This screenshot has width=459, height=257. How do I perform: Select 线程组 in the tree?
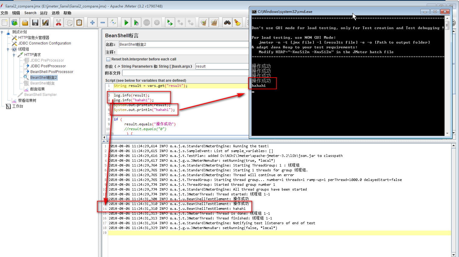pos(23,49)
